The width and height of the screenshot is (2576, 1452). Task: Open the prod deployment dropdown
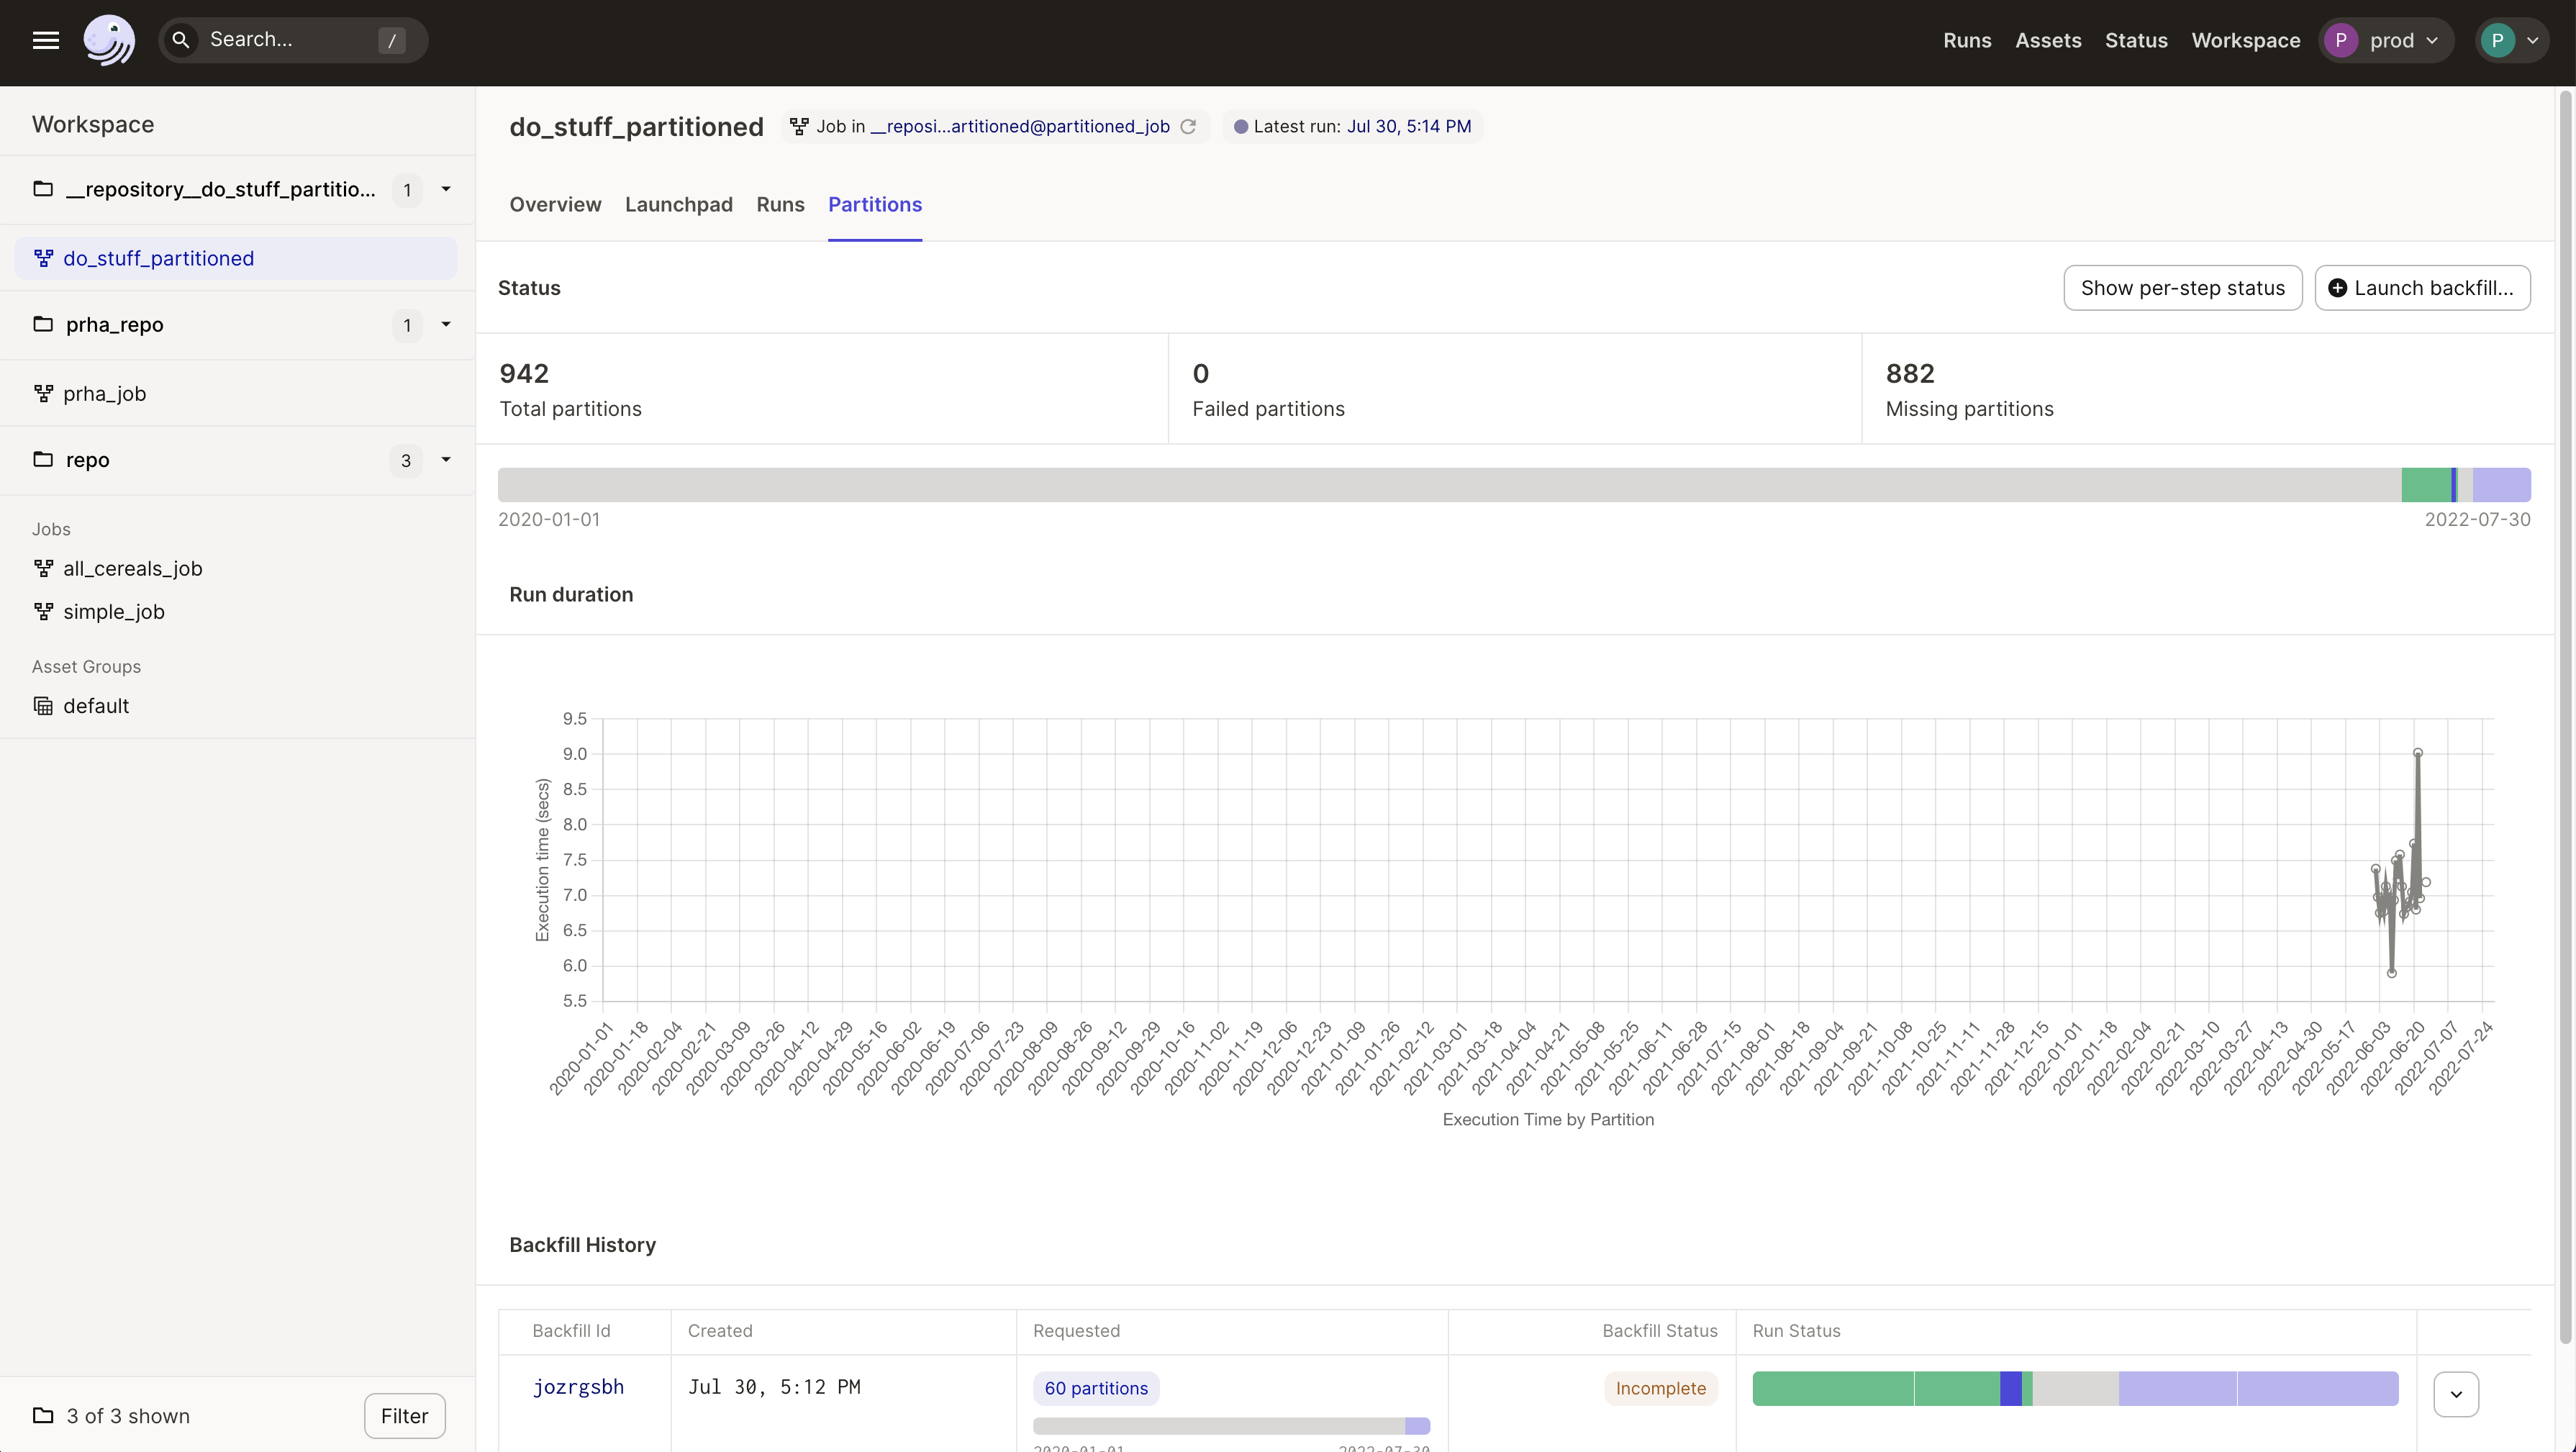click(2385, 40)
